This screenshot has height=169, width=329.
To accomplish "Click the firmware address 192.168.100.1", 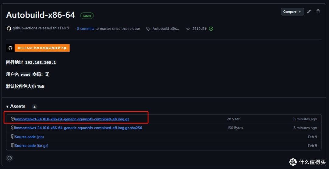I will (x=41, y=63).
